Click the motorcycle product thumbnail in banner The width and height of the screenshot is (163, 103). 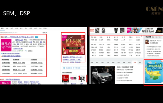(97, 30)
